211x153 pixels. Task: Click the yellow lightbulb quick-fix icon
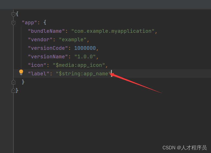click(21, 72)
